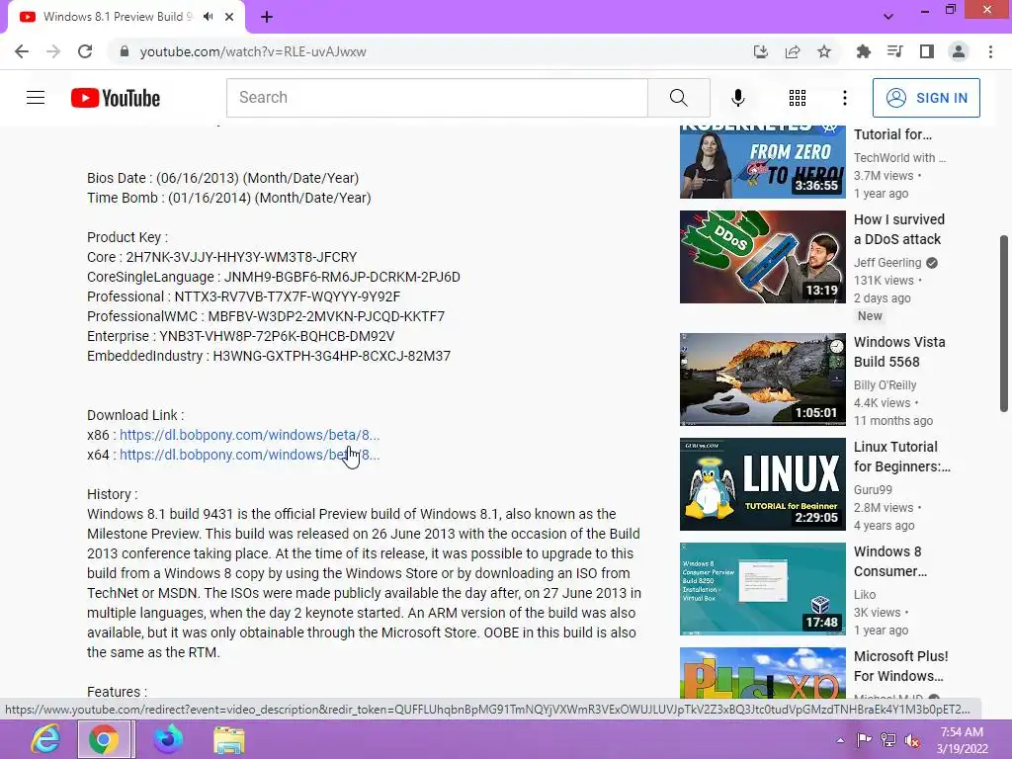1012x759 pixels.
Task: Close the Windows 8.1 Preview Build tab
Action: [229, 17]
